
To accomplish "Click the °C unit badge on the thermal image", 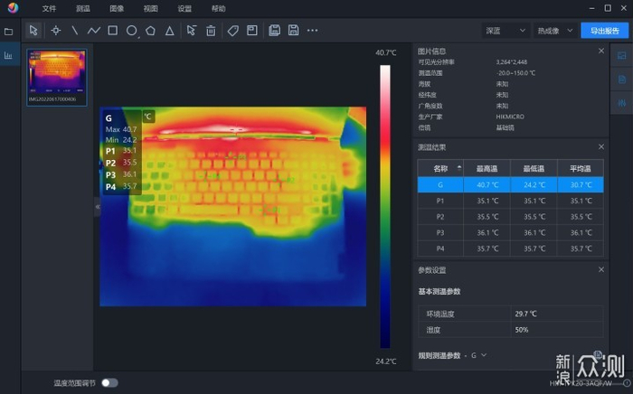I will pos(148,117).
